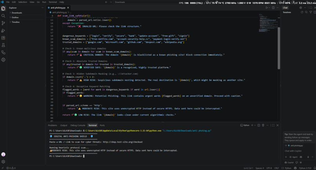Screen dimensions: 316x170
Task: Click the Copilot button below chat input
Action: (x=289, y=162)
